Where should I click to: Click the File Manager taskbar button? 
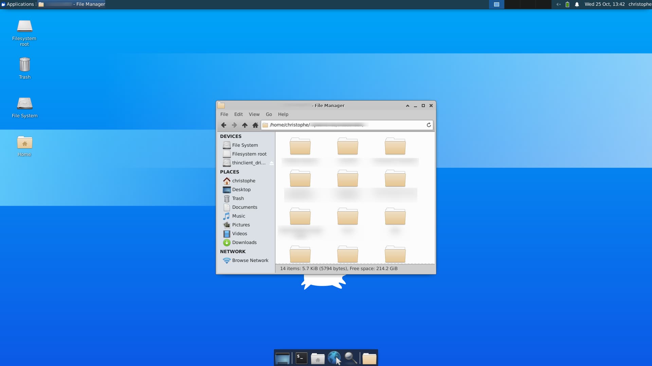pos(72,4)
